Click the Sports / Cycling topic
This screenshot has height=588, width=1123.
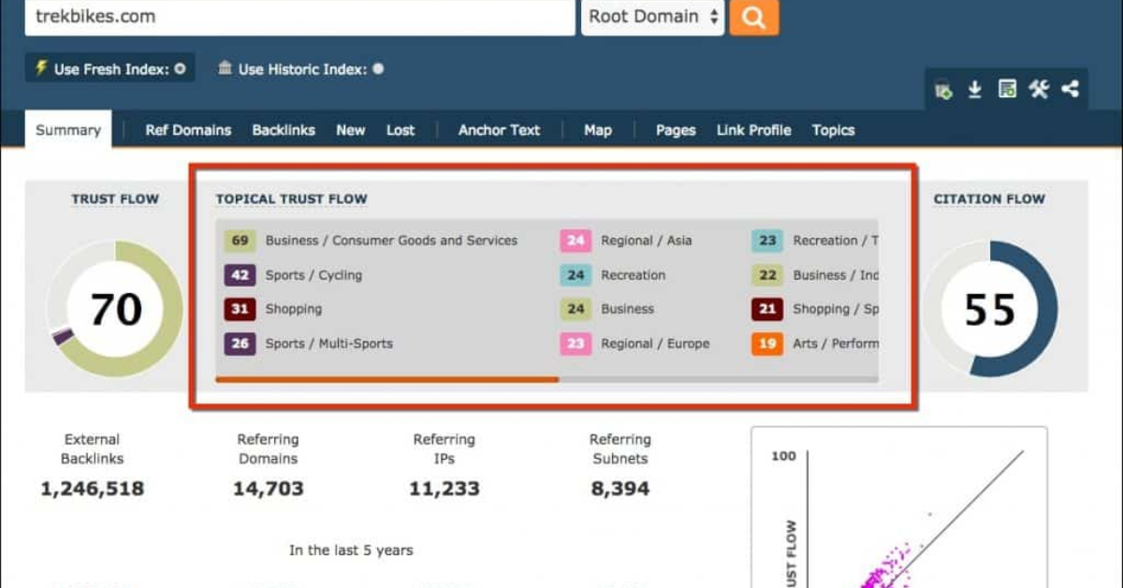click(314, 275)
